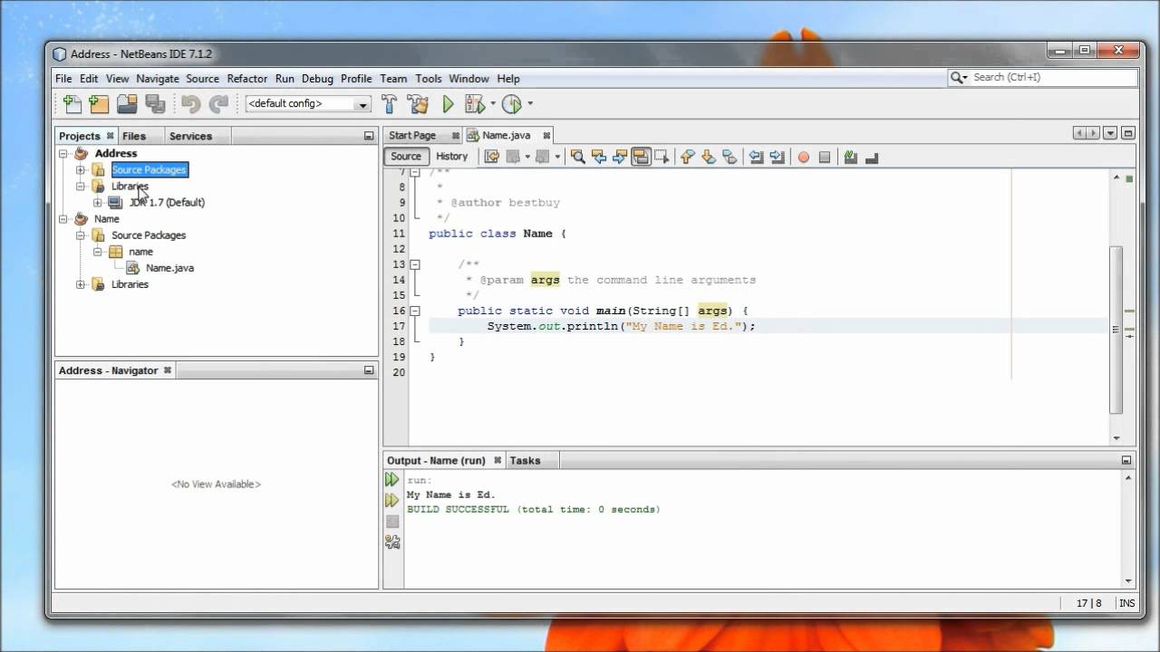
Task: Open the Refactor menu
Action: point(247,79)
